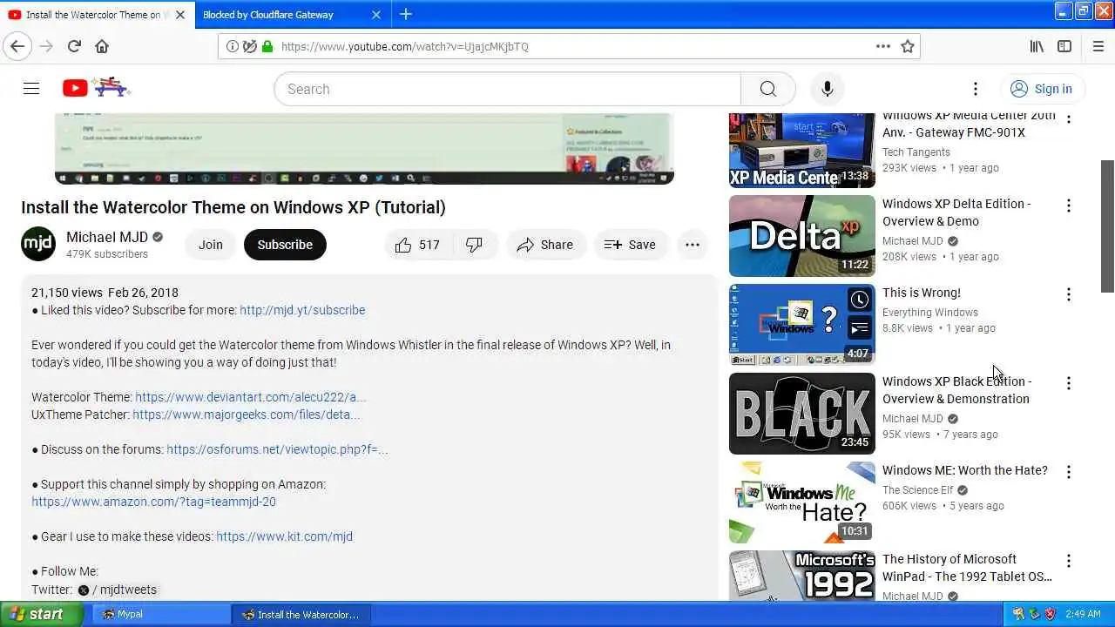Open the Amazon teammjd-20 link
This screenshot has height=627, width=1115.
tap(153, 502)
